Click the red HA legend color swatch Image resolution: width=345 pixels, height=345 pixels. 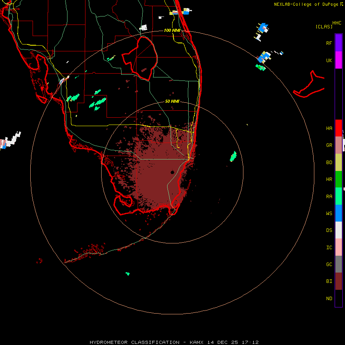coord(338,128)
